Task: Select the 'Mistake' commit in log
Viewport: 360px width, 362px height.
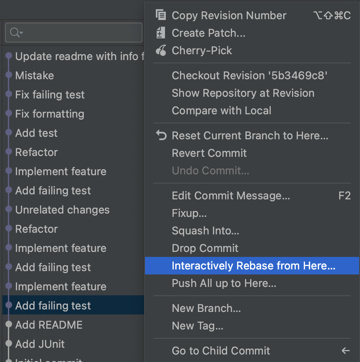Action: (35, 75)
